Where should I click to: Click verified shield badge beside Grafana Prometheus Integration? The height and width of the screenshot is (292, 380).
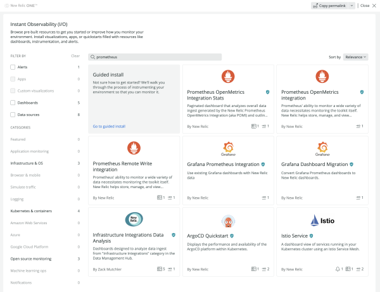pyautogui.click(x=263, y=164)
